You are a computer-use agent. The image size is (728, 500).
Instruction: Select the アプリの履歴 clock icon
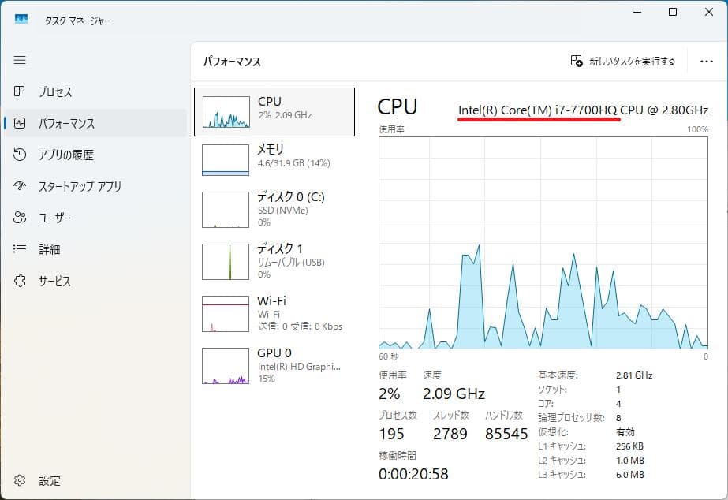click(20, 155)
